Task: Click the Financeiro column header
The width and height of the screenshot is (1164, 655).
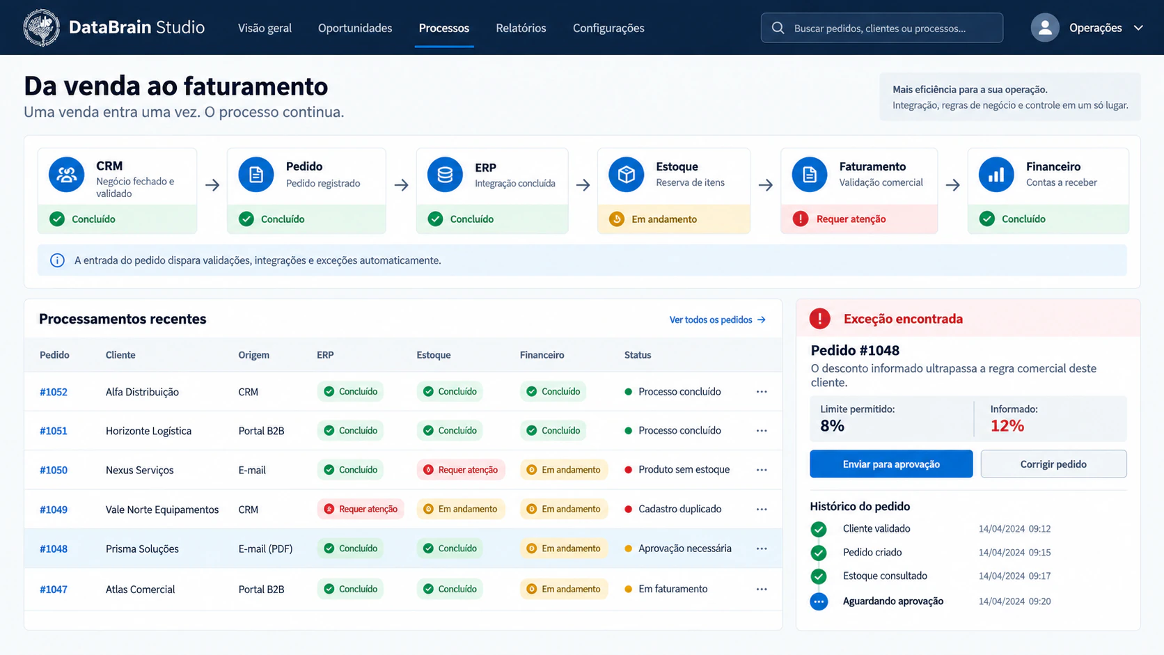Action: (x=542, y=355)
